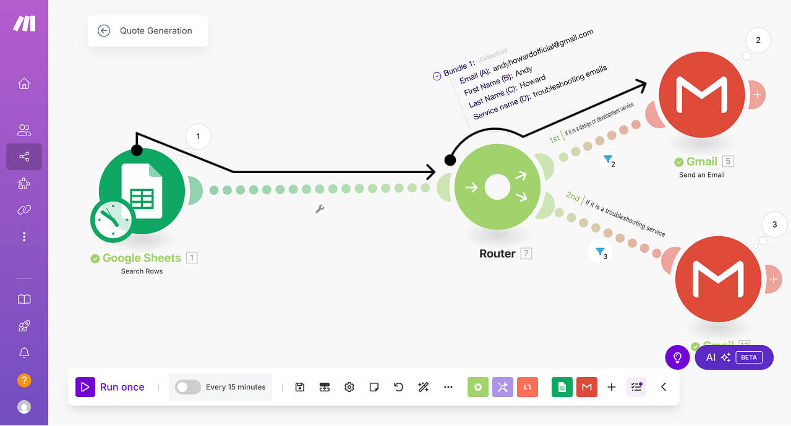791x426 pixels.
Task: Add a favorite with the plus icon
Action: [x=612, y=387]
